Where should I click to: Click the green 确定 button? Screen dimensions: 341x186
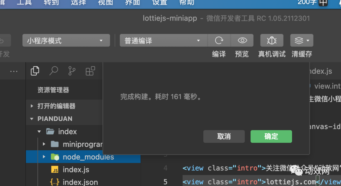click(271, 136)
